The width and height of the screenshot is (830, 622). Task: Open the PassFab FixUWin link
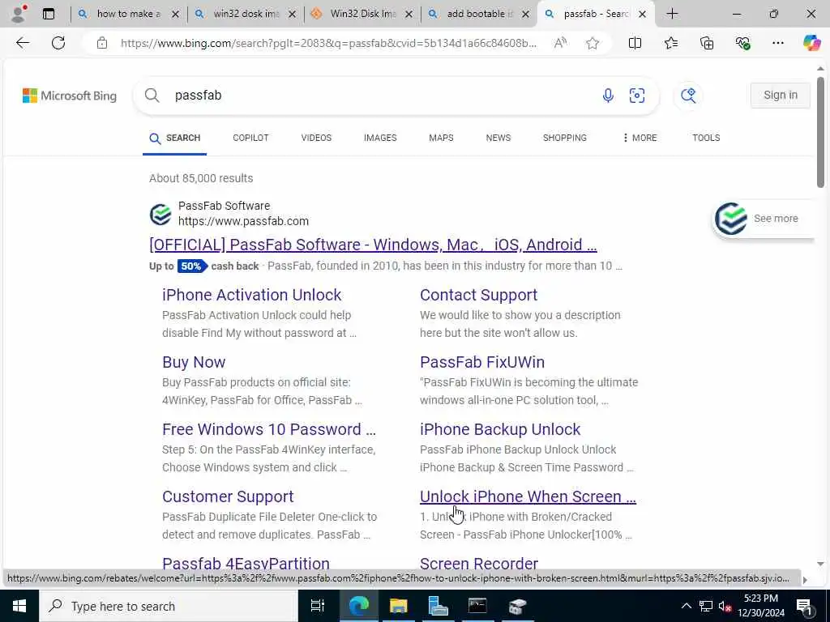tap(482, 362)
